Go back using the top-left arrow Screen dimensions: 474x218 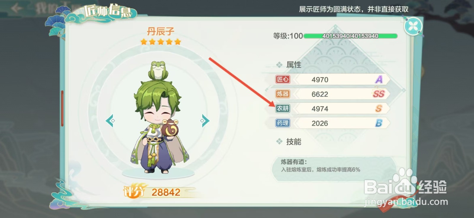pos(17,8)
